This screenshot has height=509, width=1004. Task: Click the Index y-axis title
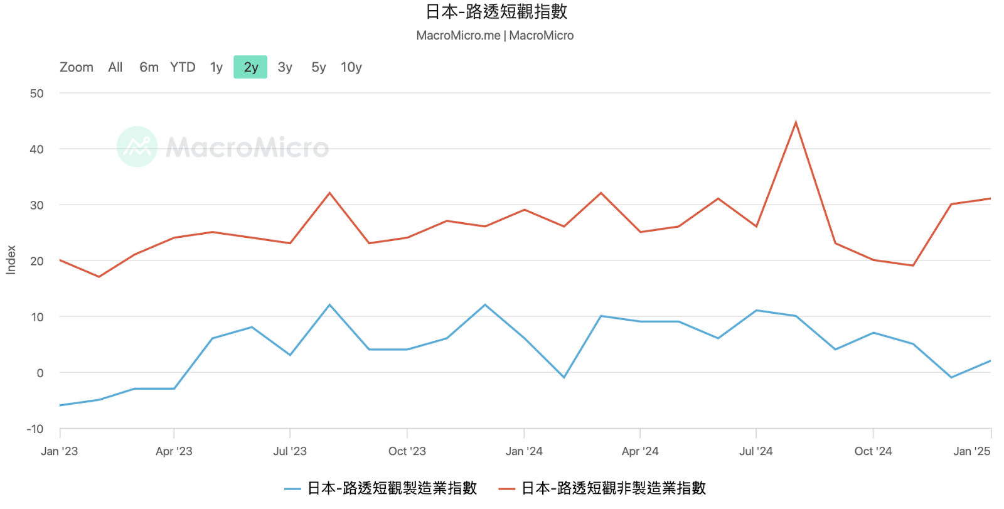(x=11, y=260)
